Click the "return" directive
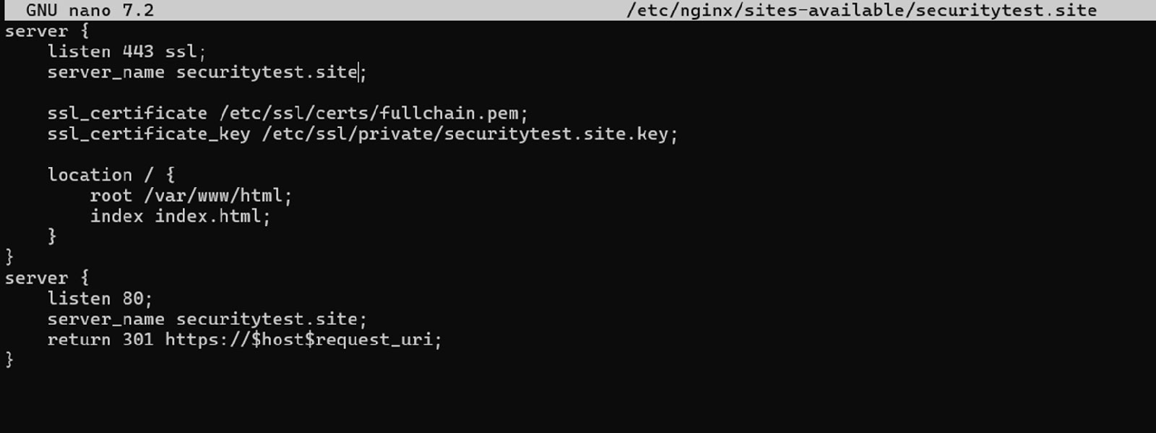Image resolution: width=1156 pixels, height=433 pixels. [79, 340]
